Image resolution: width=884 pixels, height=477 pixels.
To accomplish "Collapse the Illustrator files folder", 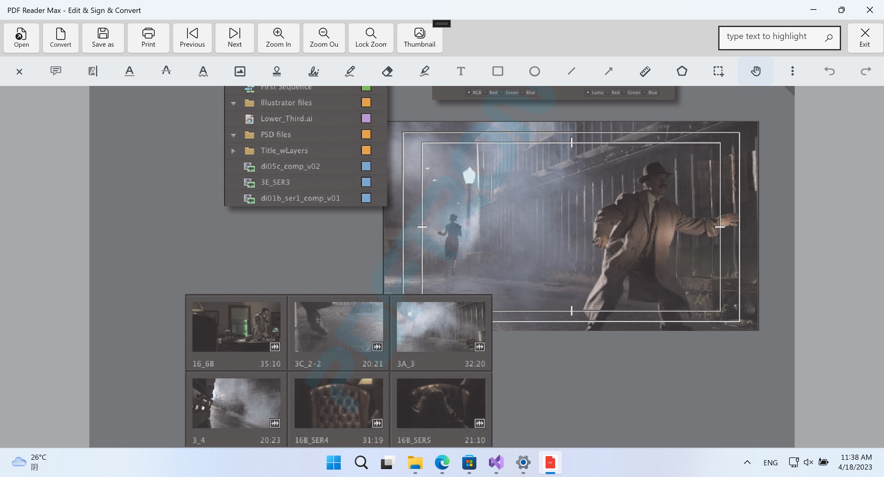I will 233,103.
